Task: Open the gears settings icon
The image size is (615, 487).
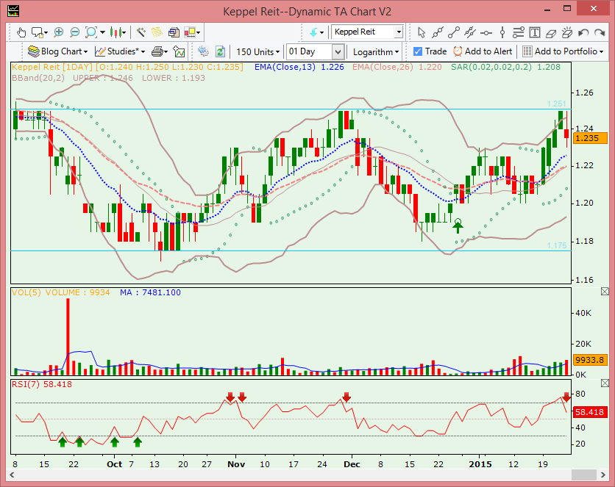Action: point(203,51)
